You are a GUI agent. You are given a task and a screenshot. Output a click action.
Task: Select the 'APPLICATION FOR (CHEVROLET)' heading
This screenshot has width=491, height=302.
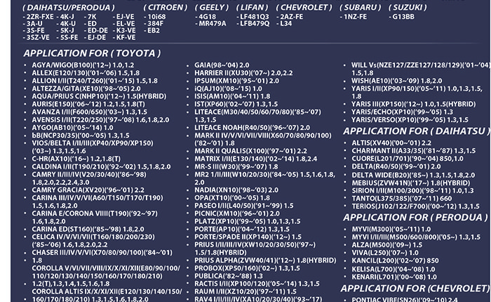pyautogui.click(x=415, y=289)
